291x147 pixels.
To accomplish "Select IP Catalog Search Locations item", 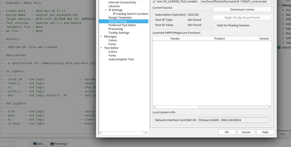I will click(131, 14).
